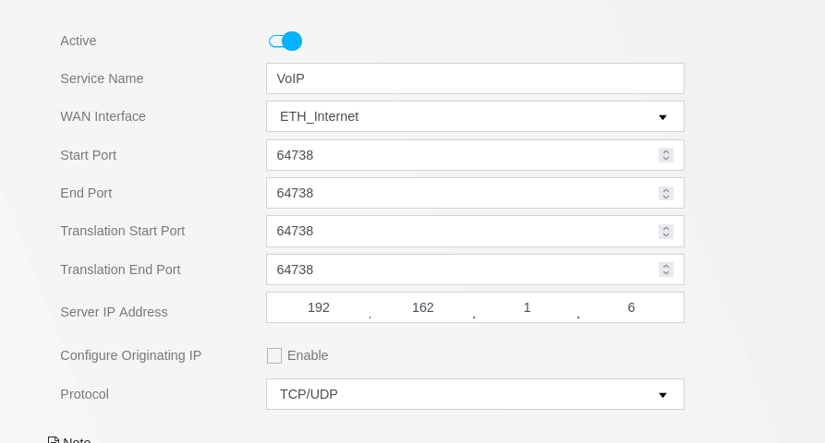The height and width of the screenshot is (443, 825).
Task: Expand the Protocol TCP/UDP dropdown
Action: pos(475,394)
